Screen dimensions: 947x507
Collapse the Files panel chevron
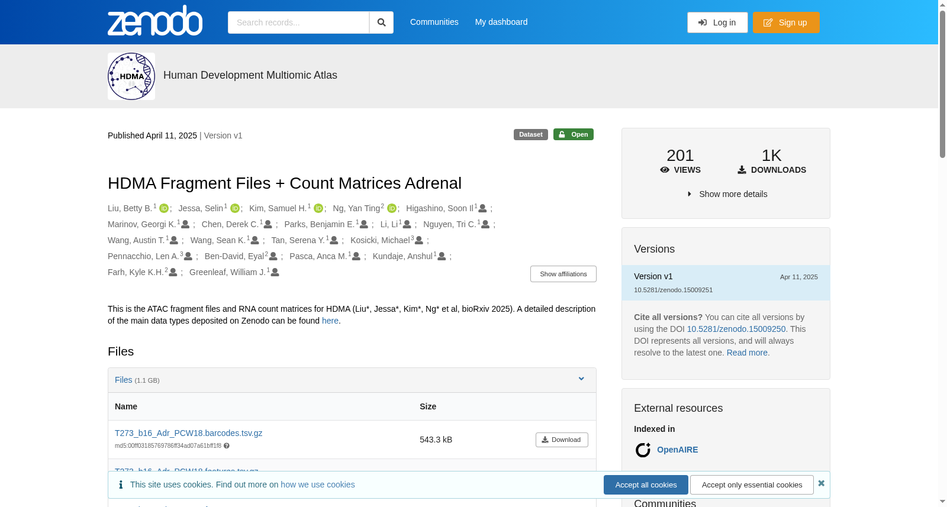(581, 379)
